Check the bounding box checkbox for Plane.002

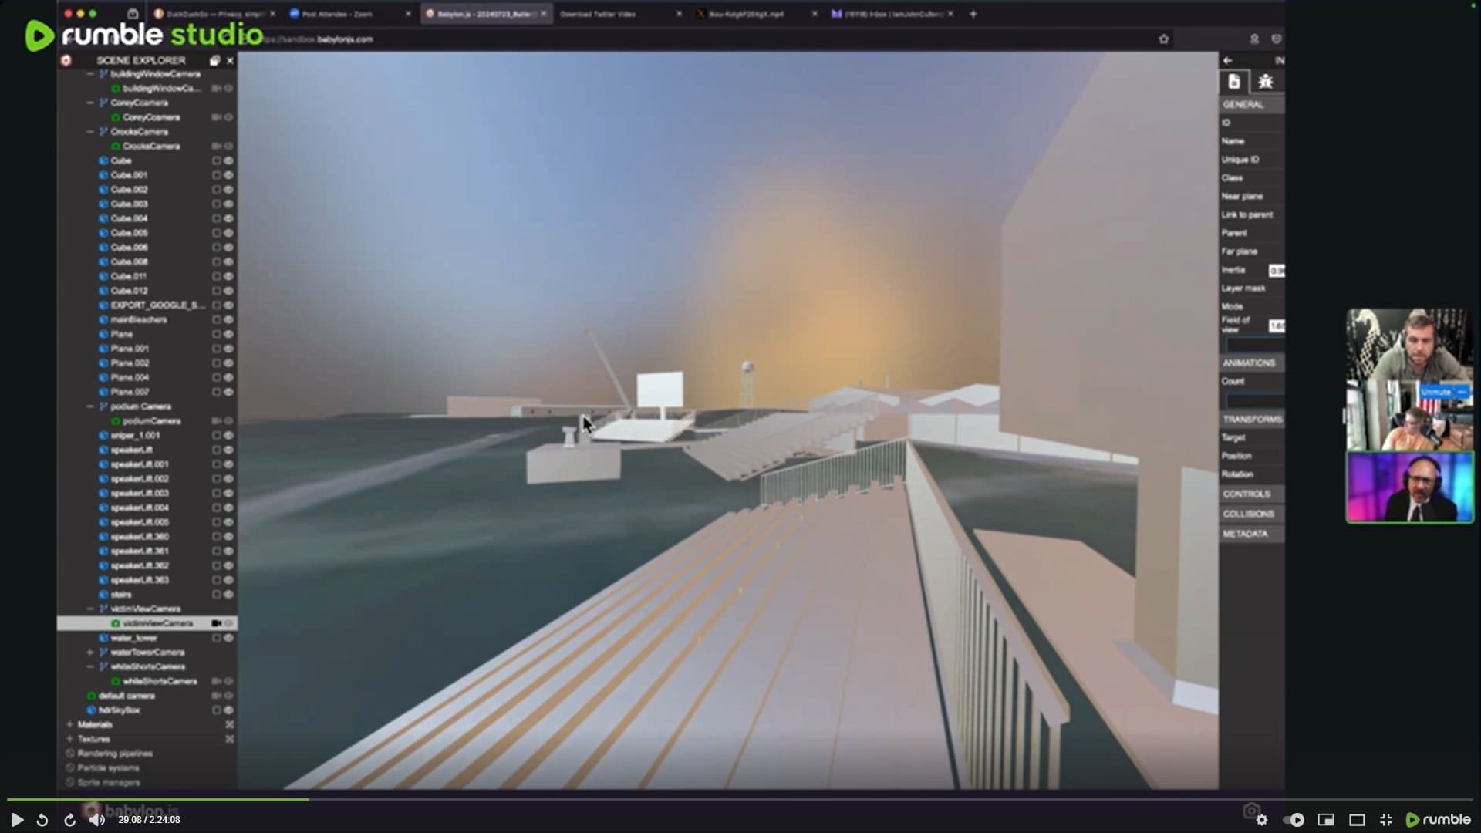(x=216, y=363)
